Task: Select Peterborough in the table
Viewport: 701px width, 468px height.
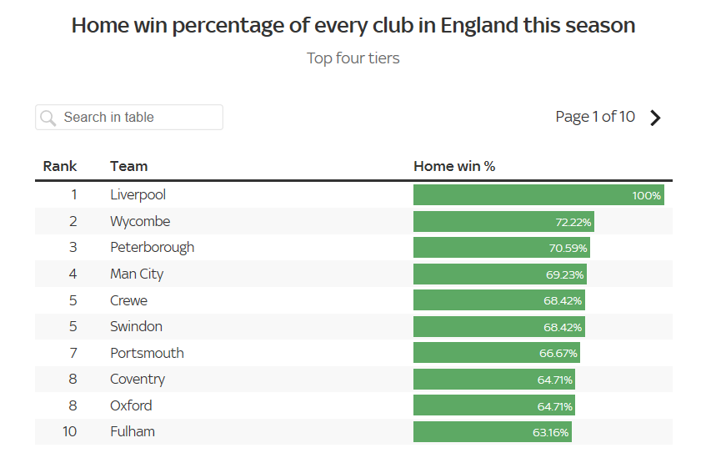Action: pyautogui.click(x=152, y=247)
